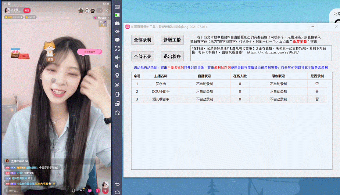The image size is (340, 195).
Task: Click the 退出程序 button
Action: [172, 57]
